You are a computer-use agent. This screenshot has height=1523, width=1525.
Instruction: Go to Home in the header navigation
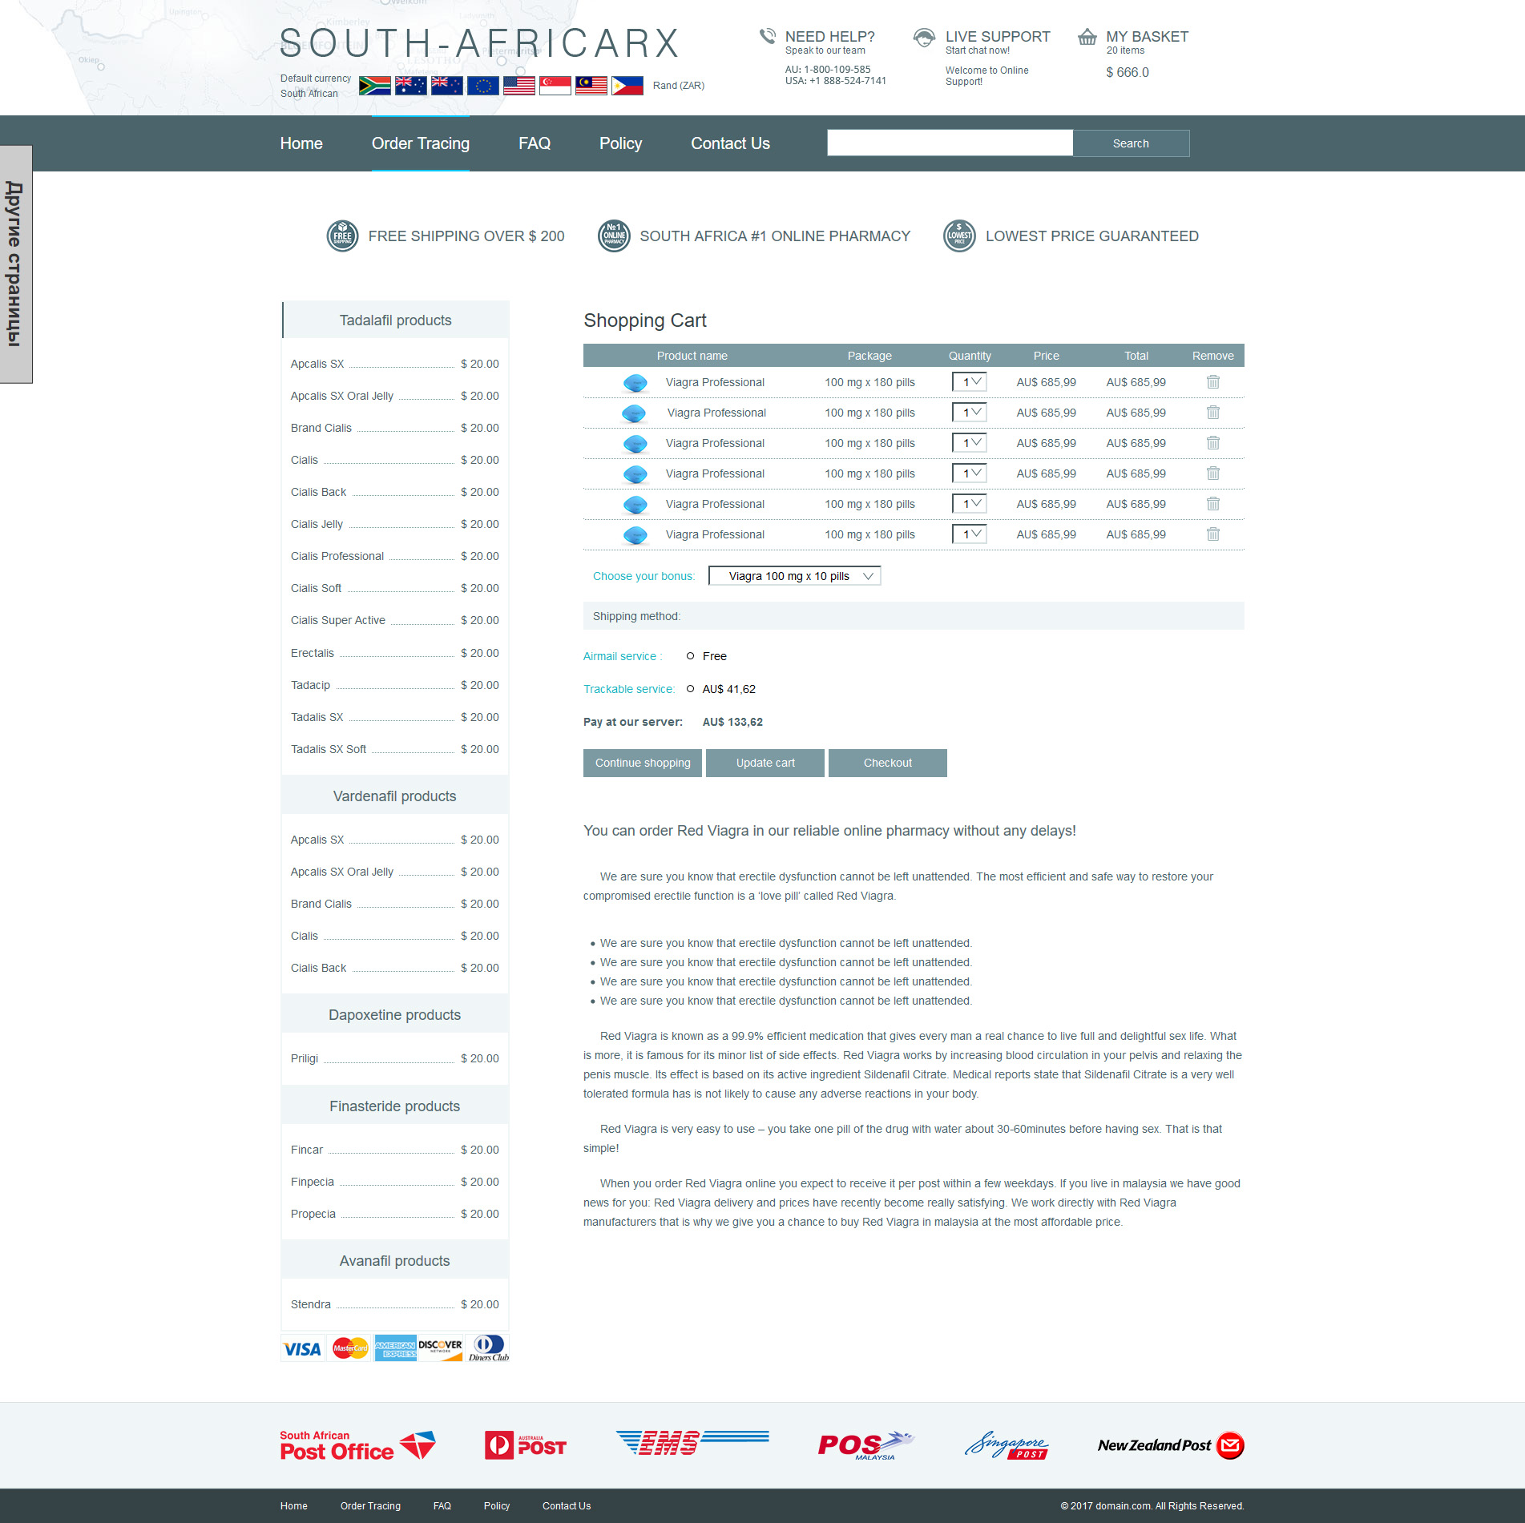(301, 143)
